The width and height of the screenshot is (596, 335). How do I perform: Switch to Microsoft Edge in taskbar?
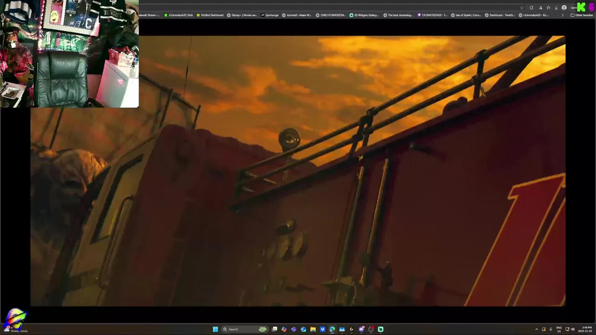click(332, 329)
